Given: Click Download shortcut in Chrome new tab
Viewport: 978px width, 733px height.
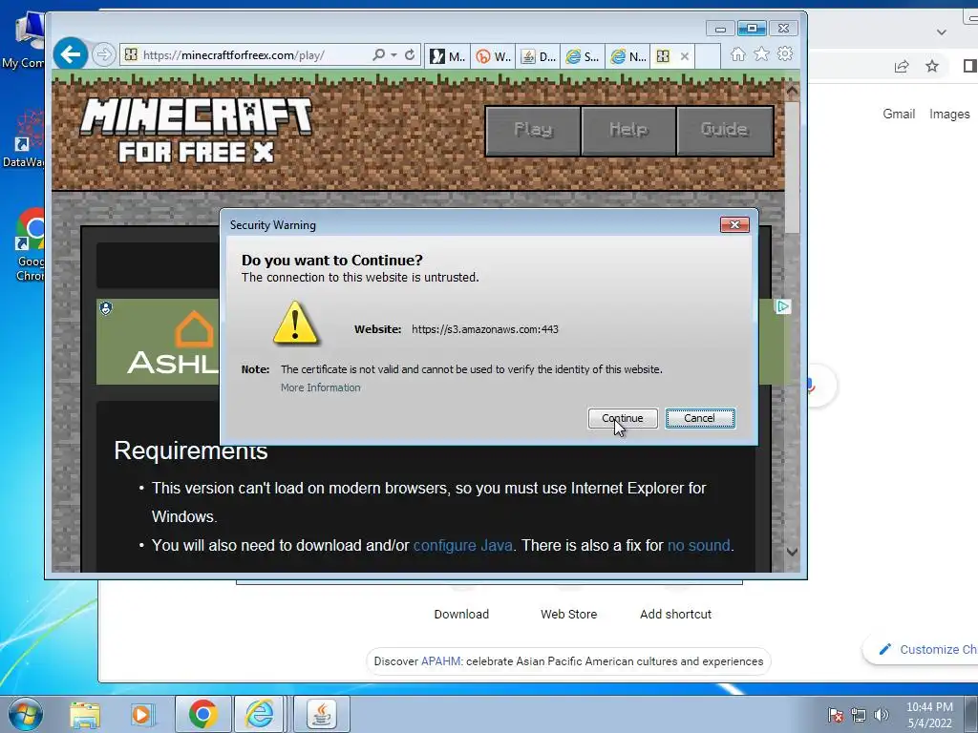Looking at the screenshot, I should pyautogui.click(x=461, y=614).
